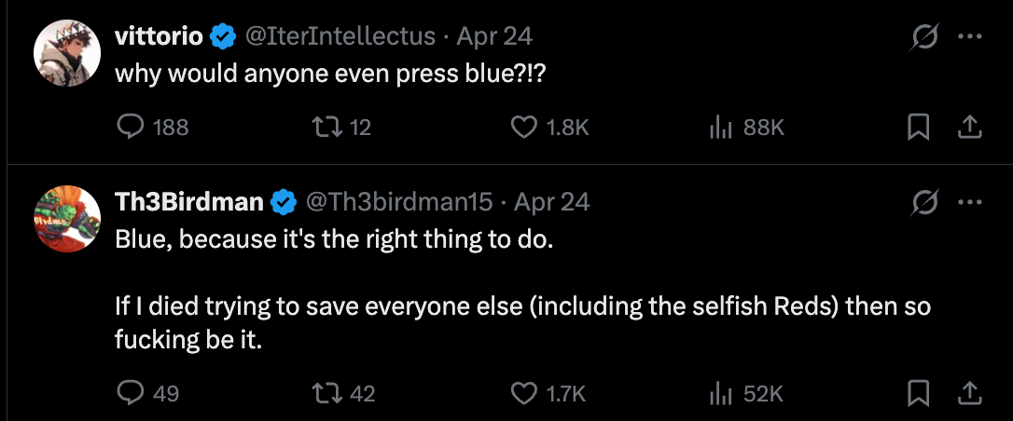Open Grok icon on vittorio's tweet
1013x421 pixels.
click(924, 37)
